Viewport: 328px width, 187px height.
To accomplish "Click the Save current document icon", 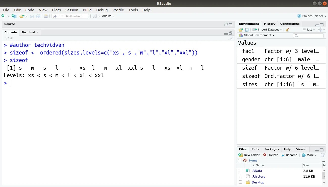I will pos(32,16).
